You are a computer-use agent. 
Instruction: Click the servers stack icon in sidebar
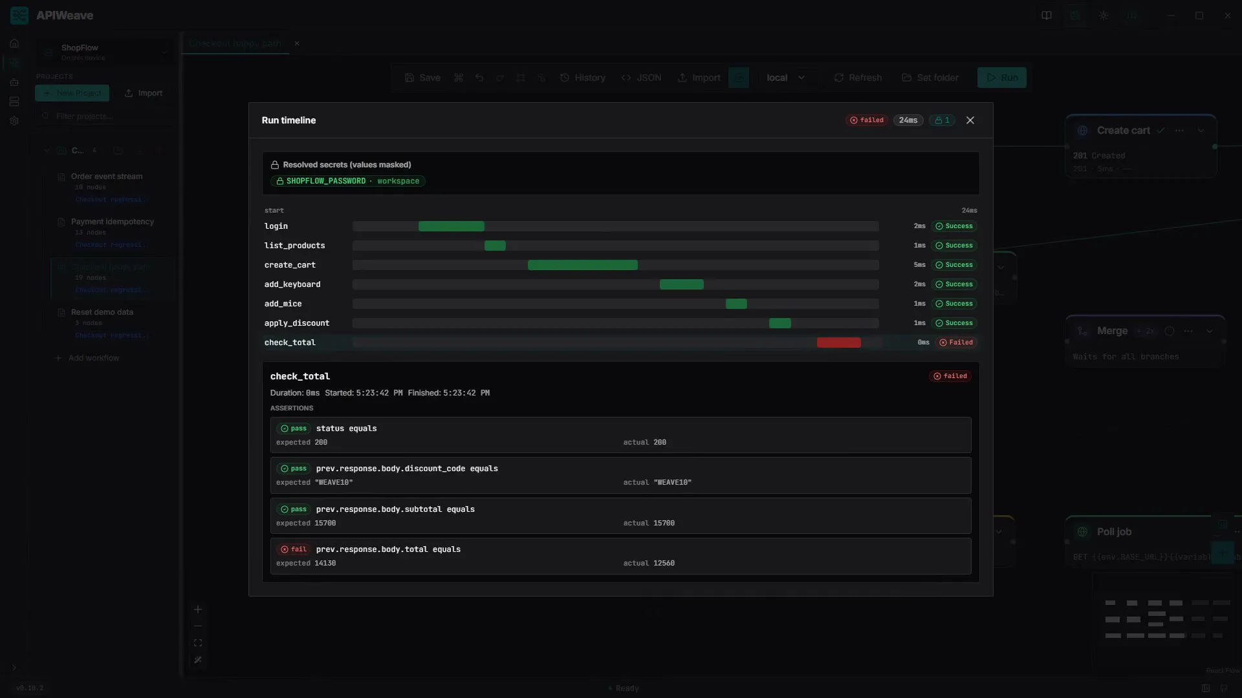[14, 101]
